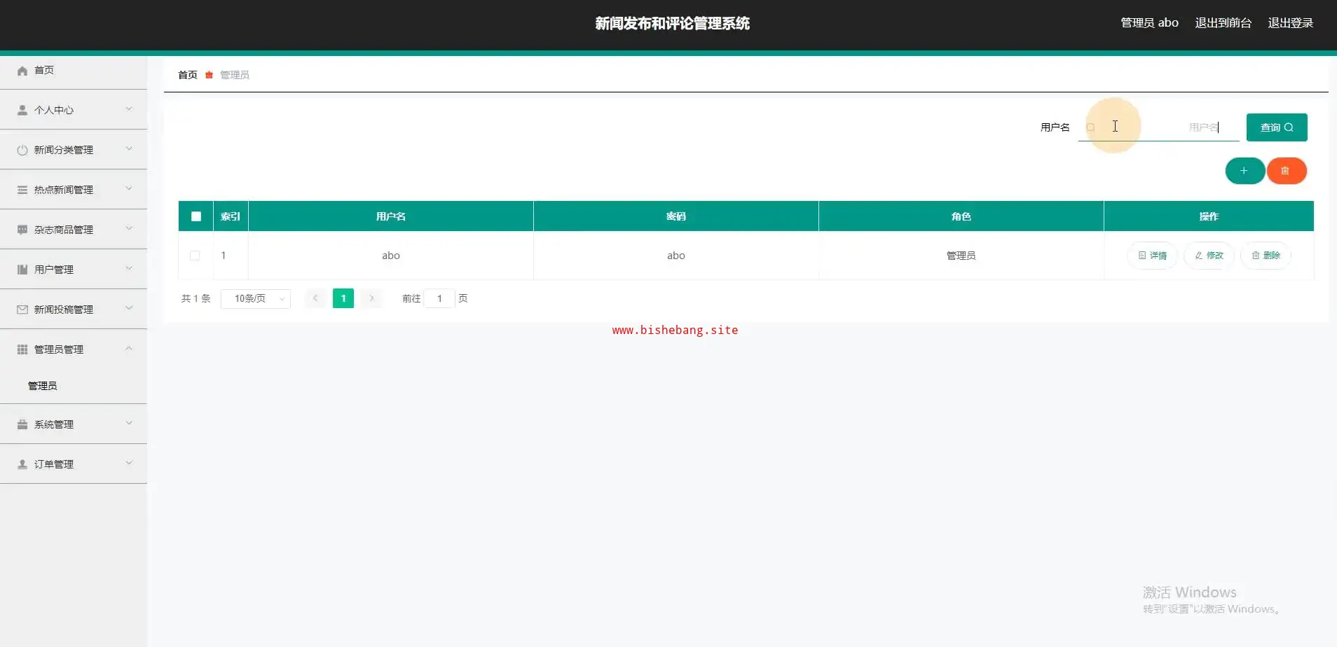Open the 系统管理 menu label

54,425
